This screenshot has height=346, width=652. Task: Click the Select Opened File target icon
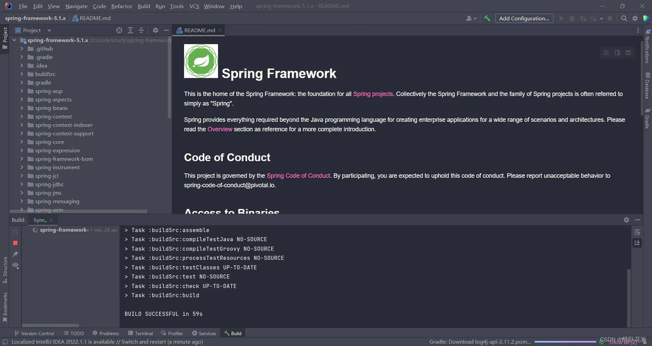click(x=119, y=30)
